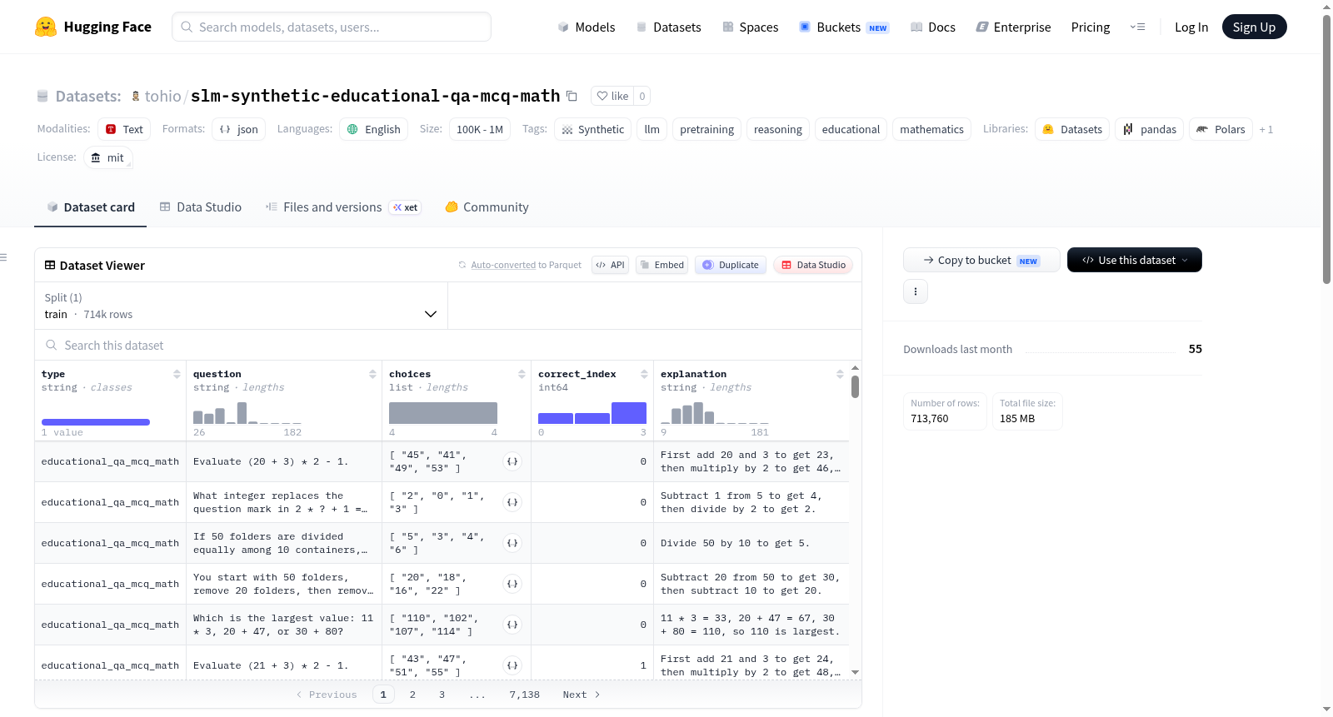Click the Duplicate button
1333x717 pixels.
pyautogui.click(x=730, y=265)
